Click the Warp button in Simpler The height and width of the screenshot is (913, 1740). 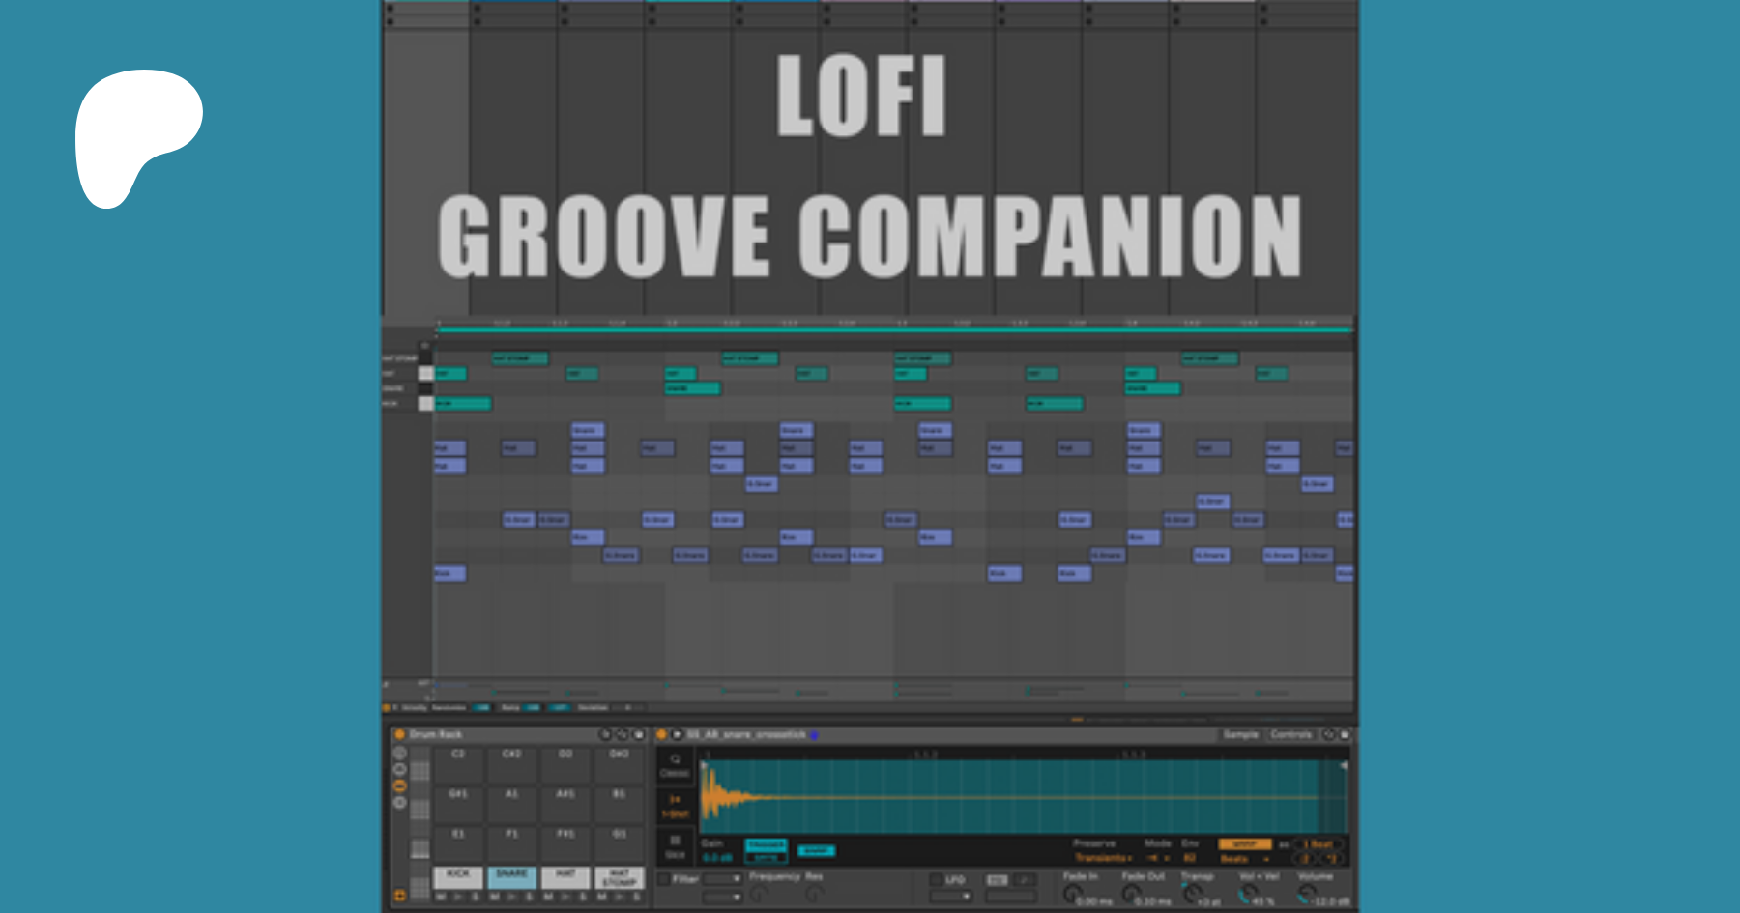(1243, 844)
